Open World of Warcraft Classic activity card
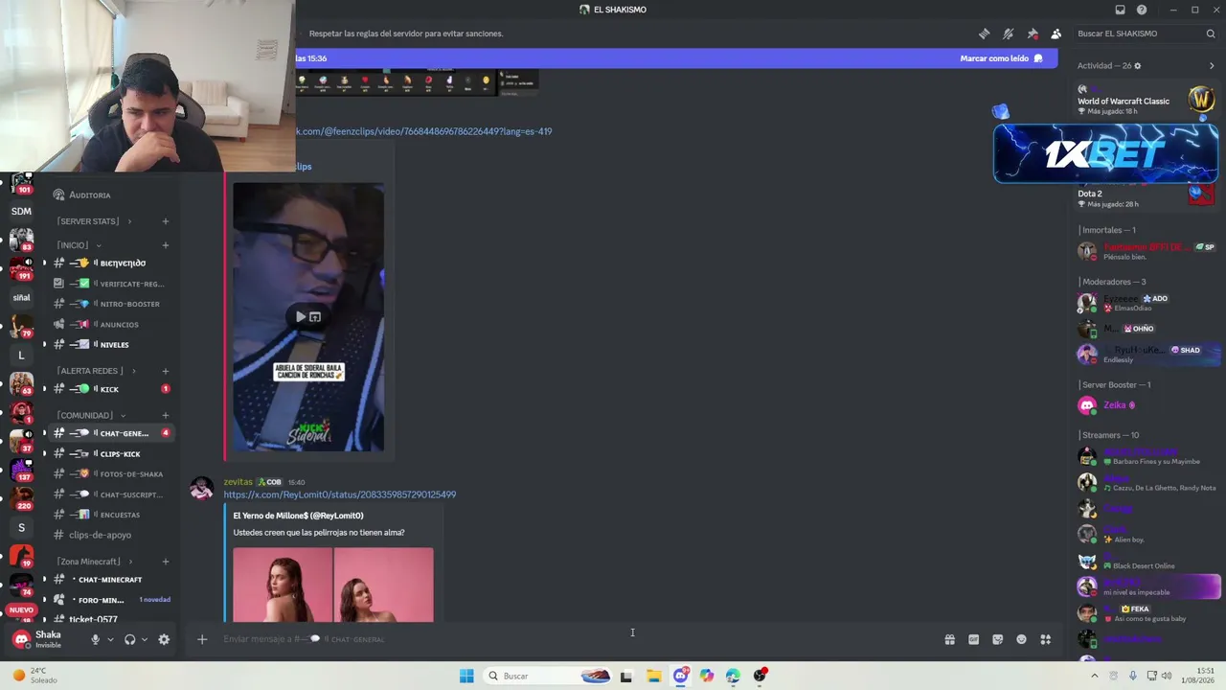This screenshot has width=1226, height=690. pos(1147,101)
